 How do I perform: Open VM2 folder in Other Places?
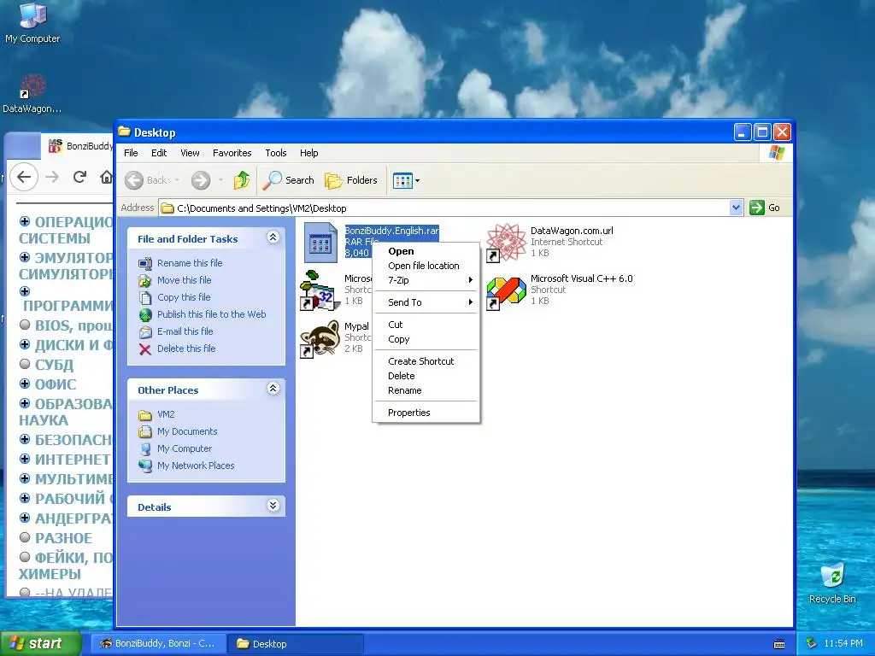click(x=166, y=414)
